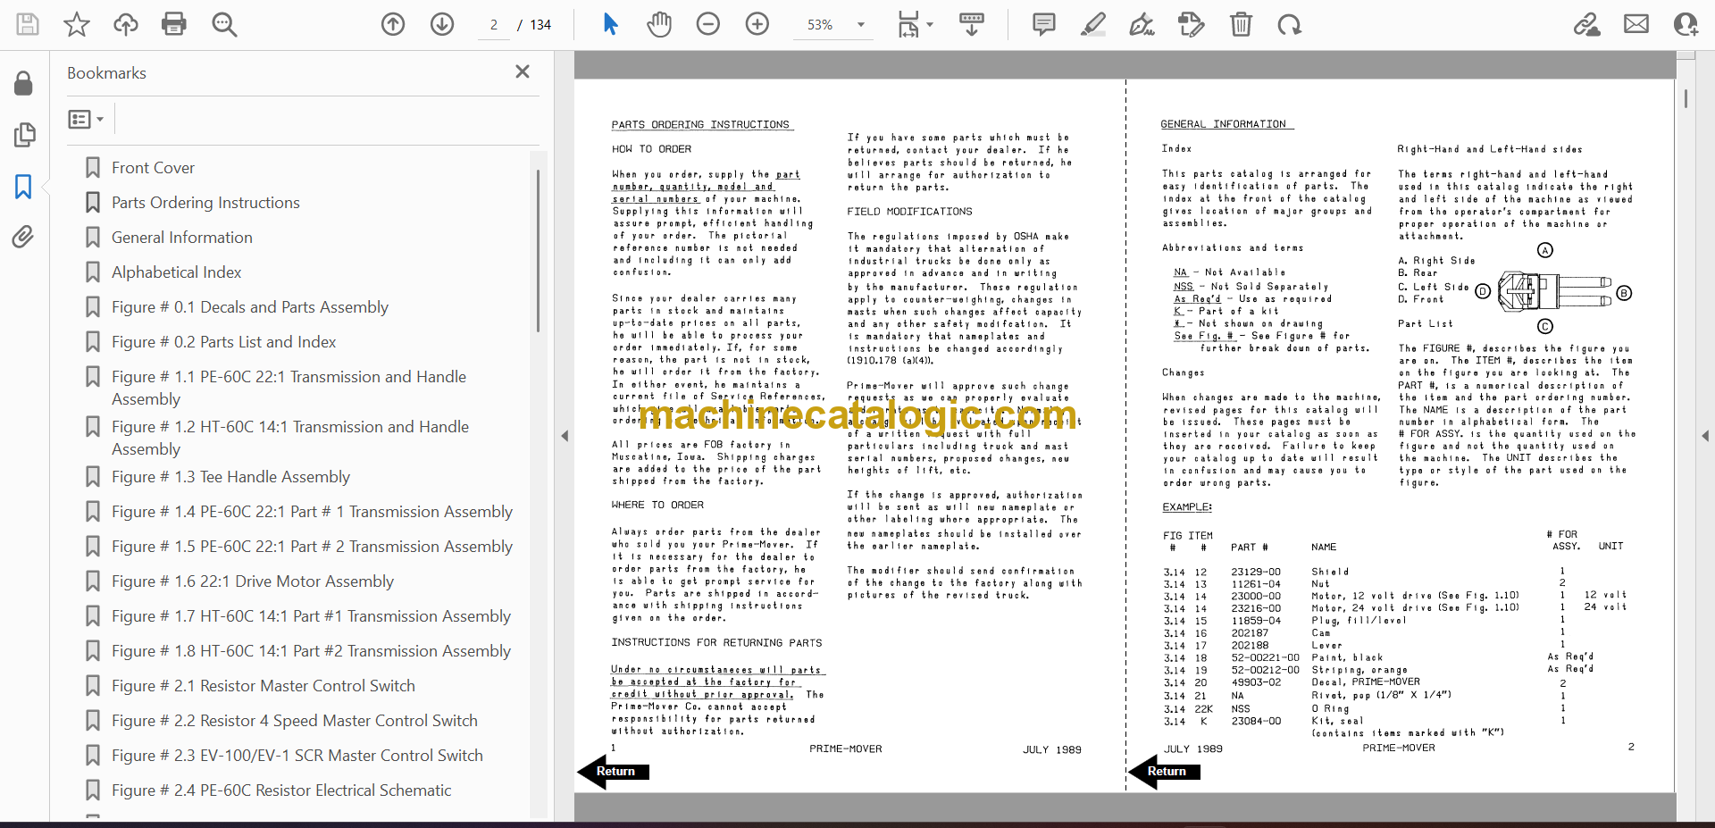Close the Bookmarks panel
This screenshot has height=828, width=1715.
click(x=523, y=71)
